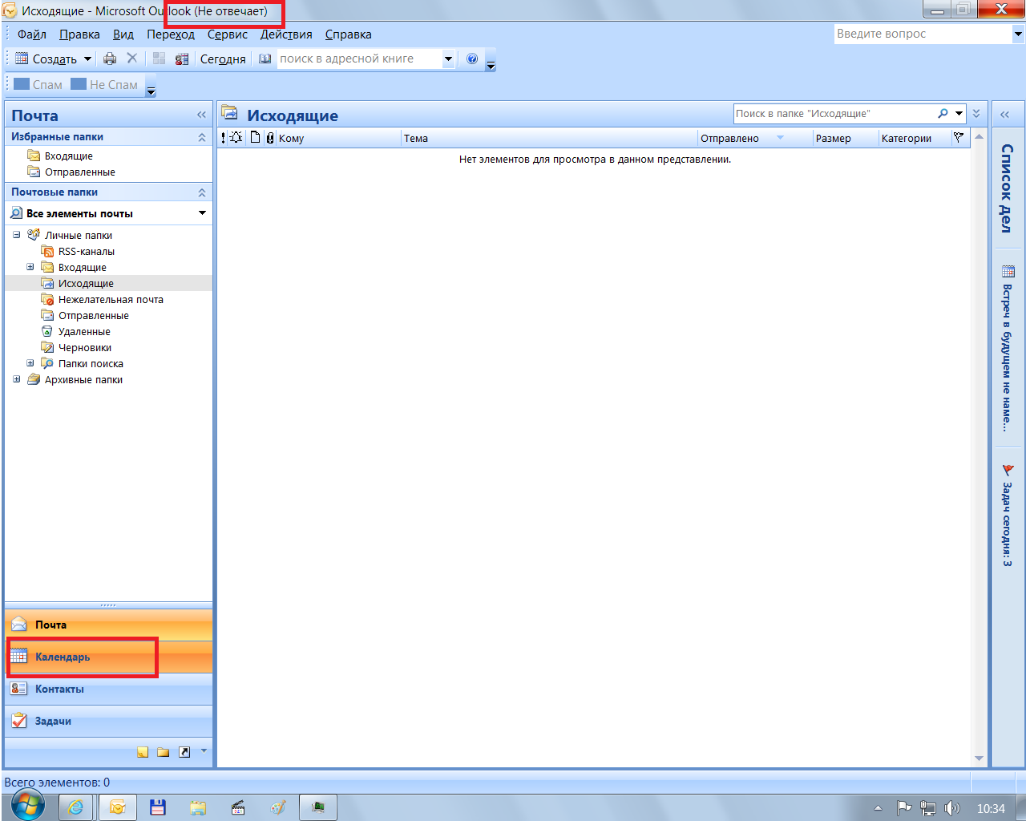Open the Все элементы почты dropdown
Viewport: 1026px width, 821px height.
(x=202, y=213)
